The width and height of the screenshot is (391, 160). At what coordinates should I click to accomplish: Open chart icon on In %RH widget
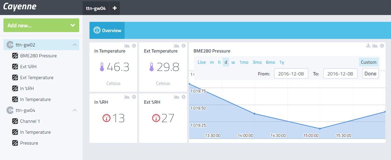pyautogui.click(x=127, y=97)
